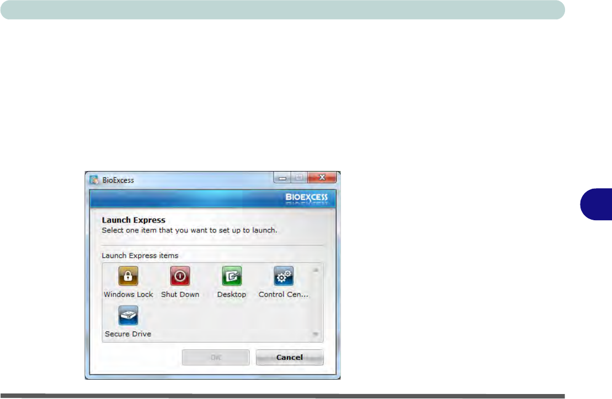Choose the Secure Drive icon
The width and height of the screenshot is (612, 399).
click(128, 315)
